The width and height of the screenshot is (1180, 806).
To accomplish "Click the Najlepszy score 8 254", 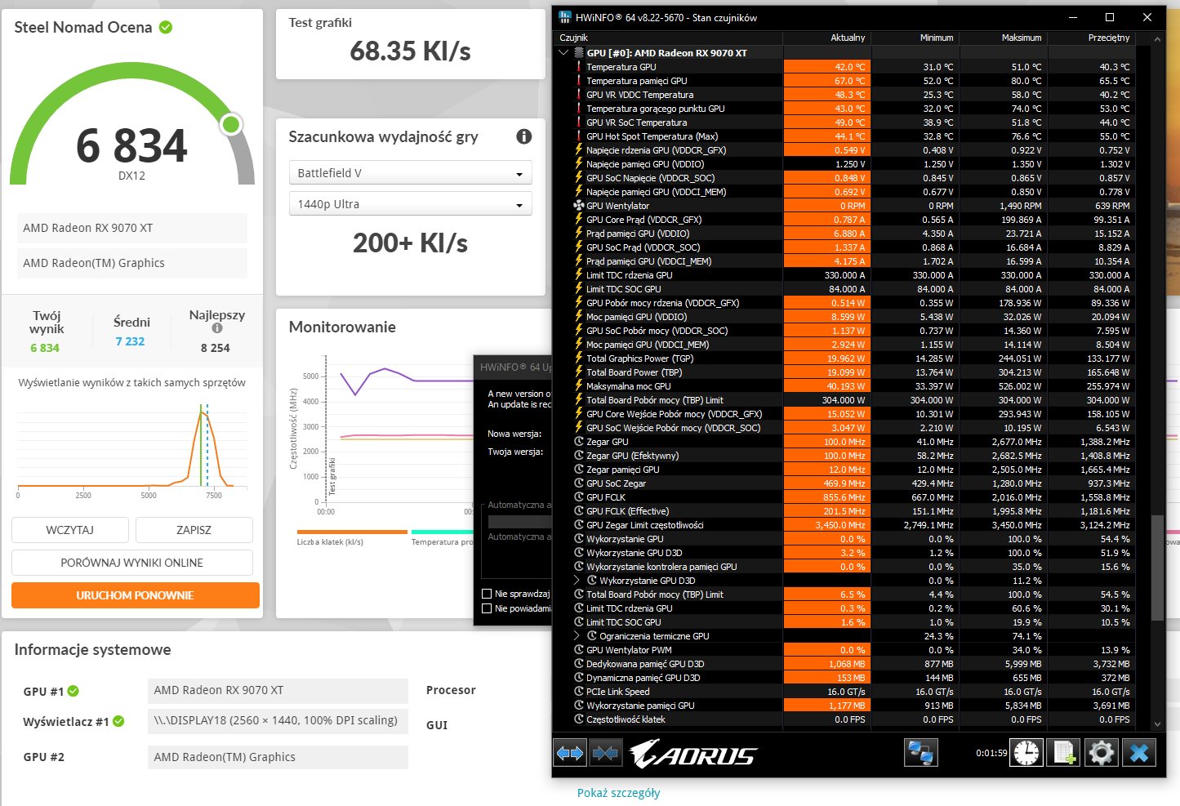I will 216,348.
